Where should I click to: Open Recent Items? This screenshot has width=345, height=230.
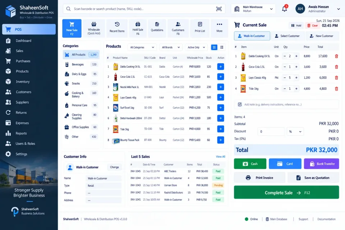point(117,28)
